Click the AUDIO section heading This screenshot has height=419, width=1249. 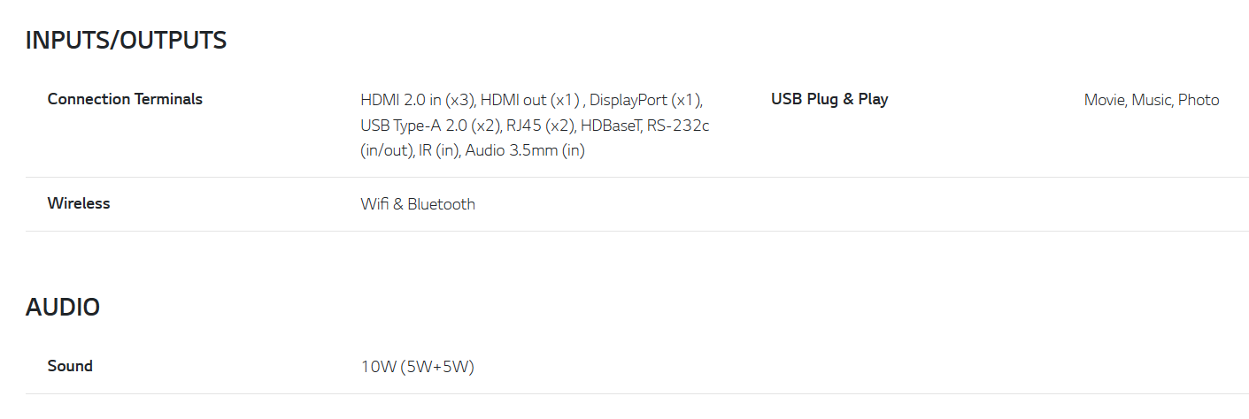(63, 308)
